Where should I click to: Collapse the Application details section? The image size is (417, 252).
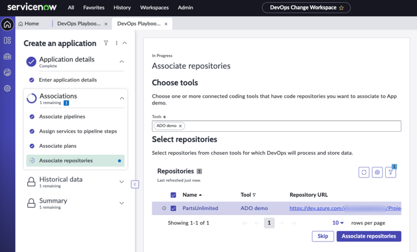(122, 61)
